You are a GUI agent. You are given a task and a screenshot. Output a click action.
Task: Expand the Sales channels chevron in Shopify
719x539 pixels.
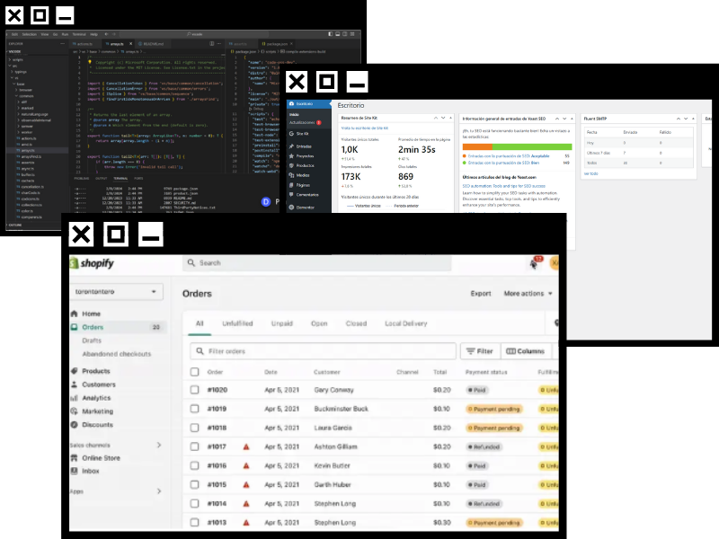coord(159,445)
